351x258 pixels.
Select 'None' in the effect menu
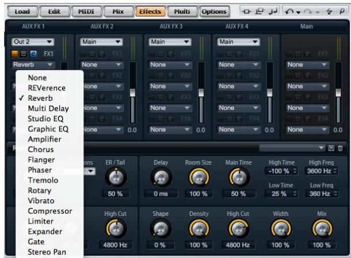click(37, 78)
